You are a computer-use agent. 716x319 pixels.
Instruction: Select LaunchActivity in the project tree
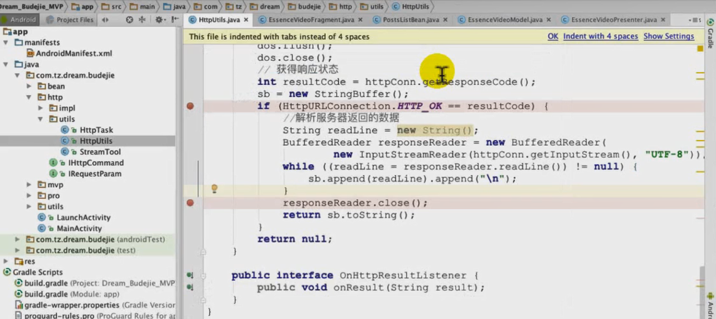[x=83, y=217]
